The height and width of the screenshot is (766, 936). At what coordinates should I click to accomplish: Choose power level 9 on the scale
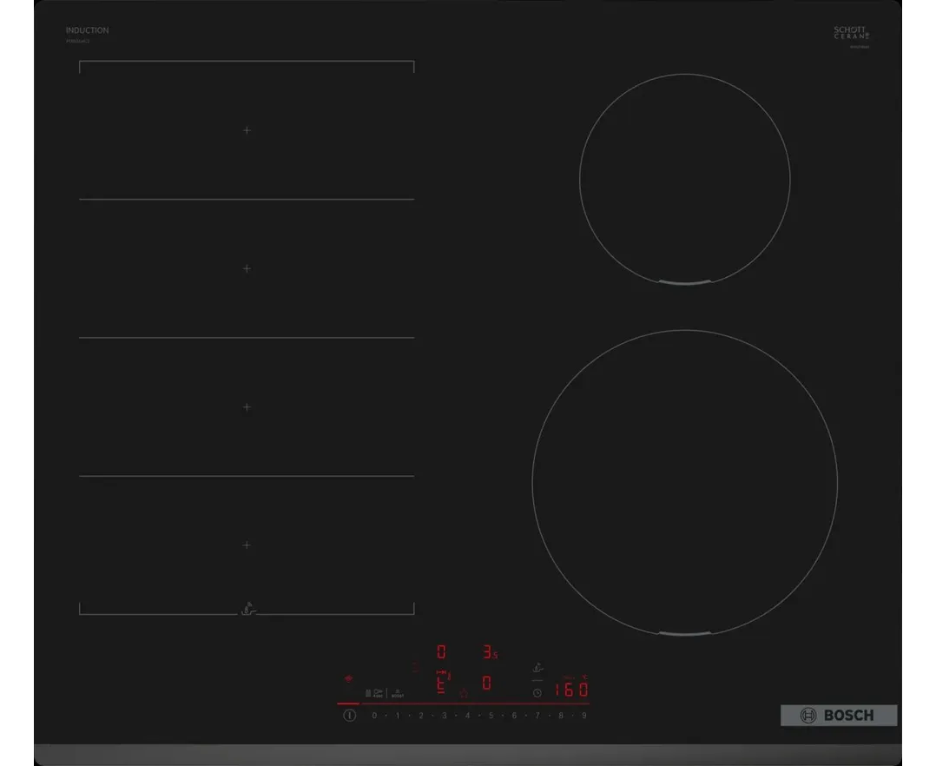point(584,716)
